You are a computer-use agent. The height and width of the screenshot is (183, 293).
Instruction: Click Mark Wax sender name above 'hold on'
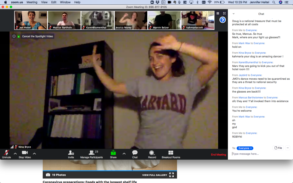tap(244, 43)
